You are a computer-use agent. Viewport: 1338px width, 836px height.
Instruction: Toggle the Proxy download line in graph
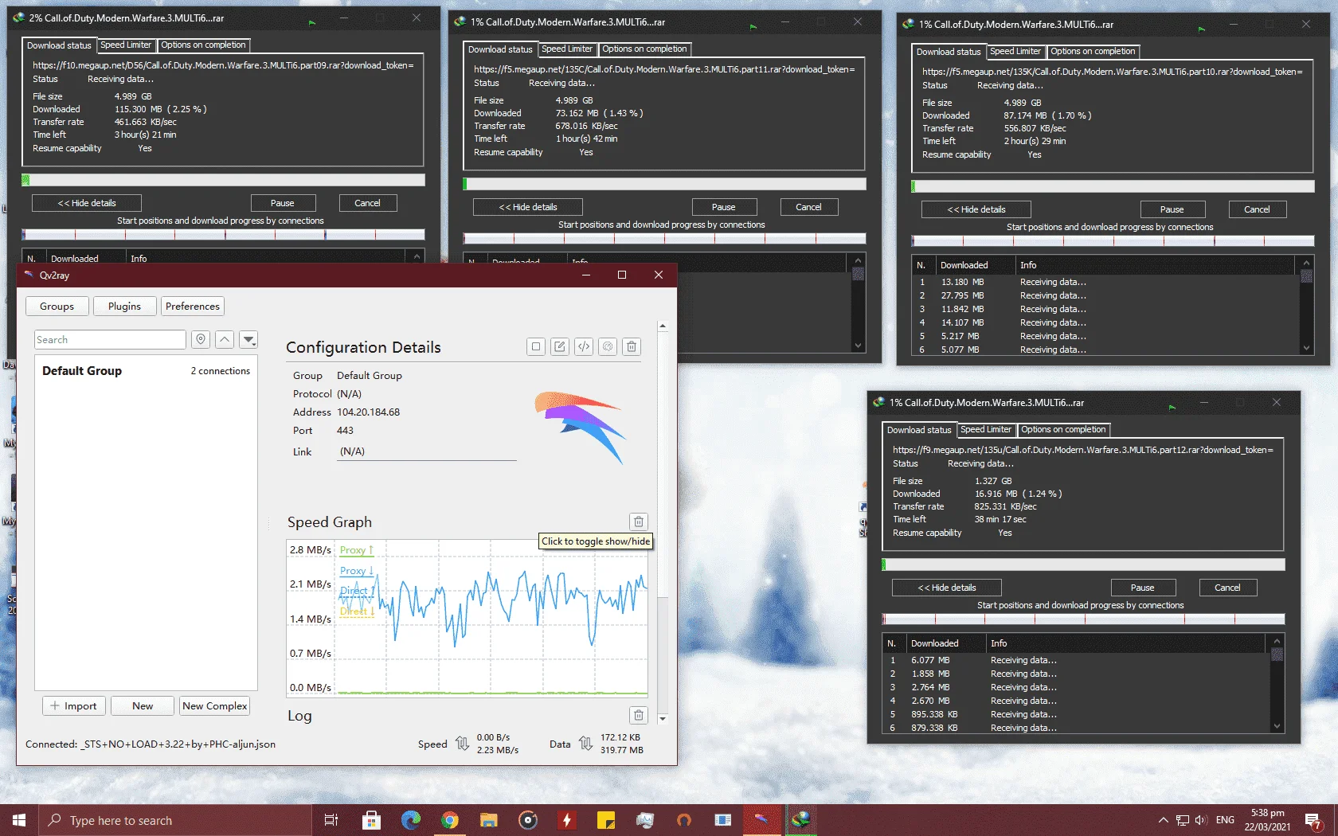tap(356, 571)
